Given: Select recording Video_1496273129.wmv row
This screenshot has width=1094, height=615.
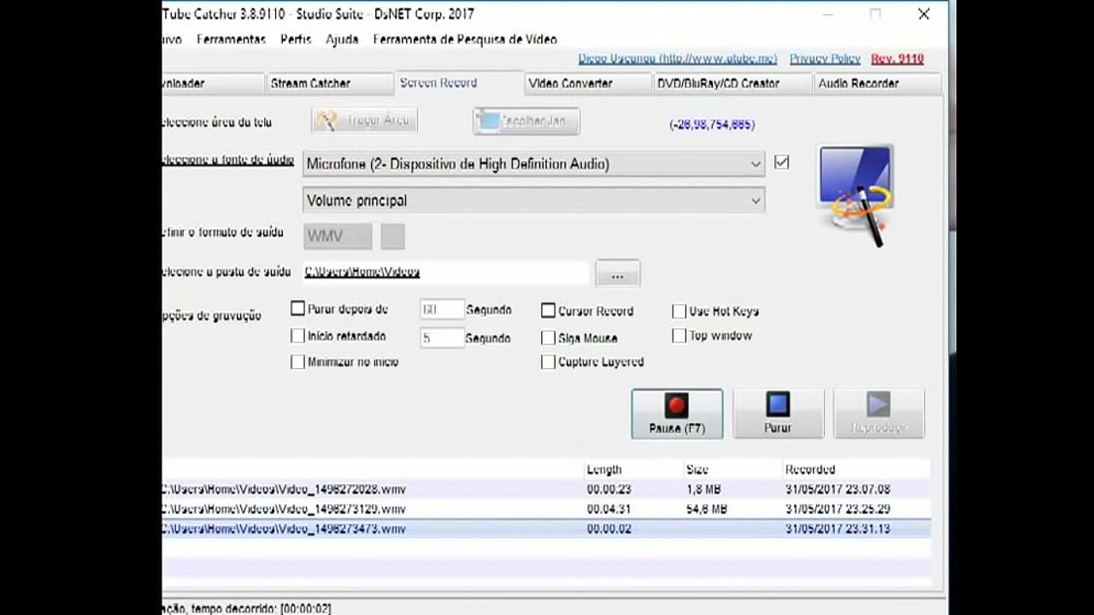Looking at the screenshot, I should (545, 509).
